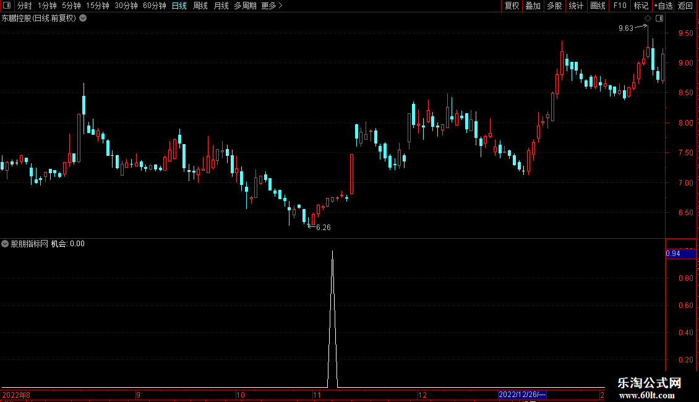Click the 2022/12/26 date marker

click(x=521, y=395)
